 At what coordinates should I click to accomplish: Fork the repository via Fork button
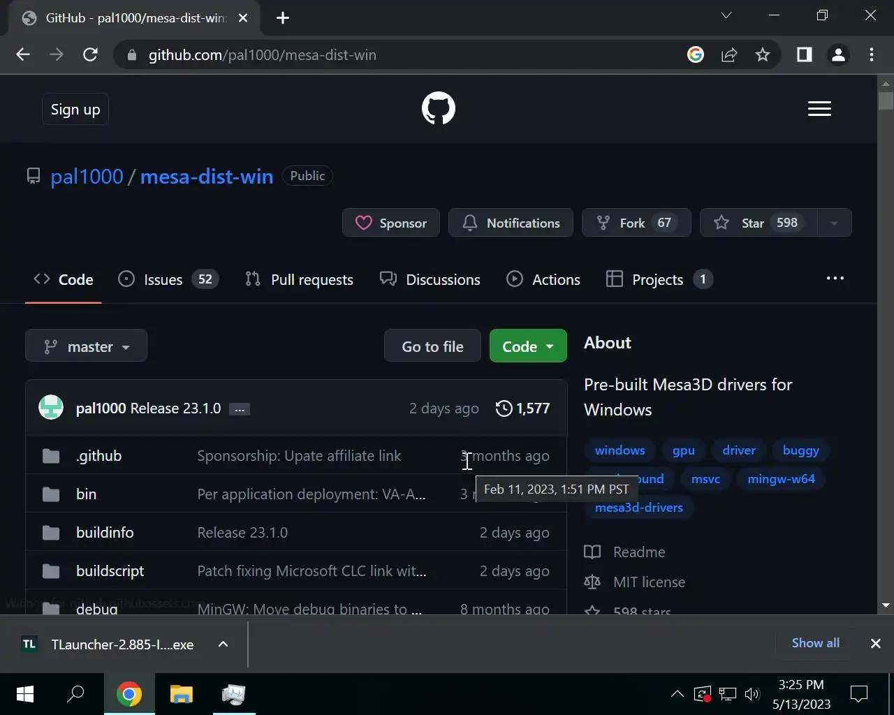pos(636,223)
